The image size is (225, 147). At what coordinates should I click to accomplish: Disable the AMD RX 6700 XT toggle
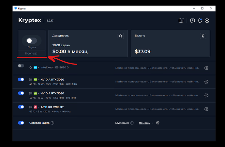pos(21,107)
